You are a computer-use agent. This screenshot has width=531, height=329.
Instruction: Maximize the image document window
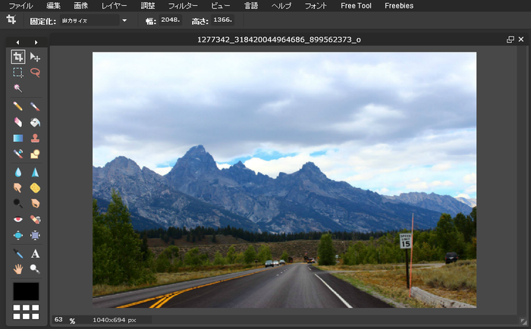click(511, 39)
